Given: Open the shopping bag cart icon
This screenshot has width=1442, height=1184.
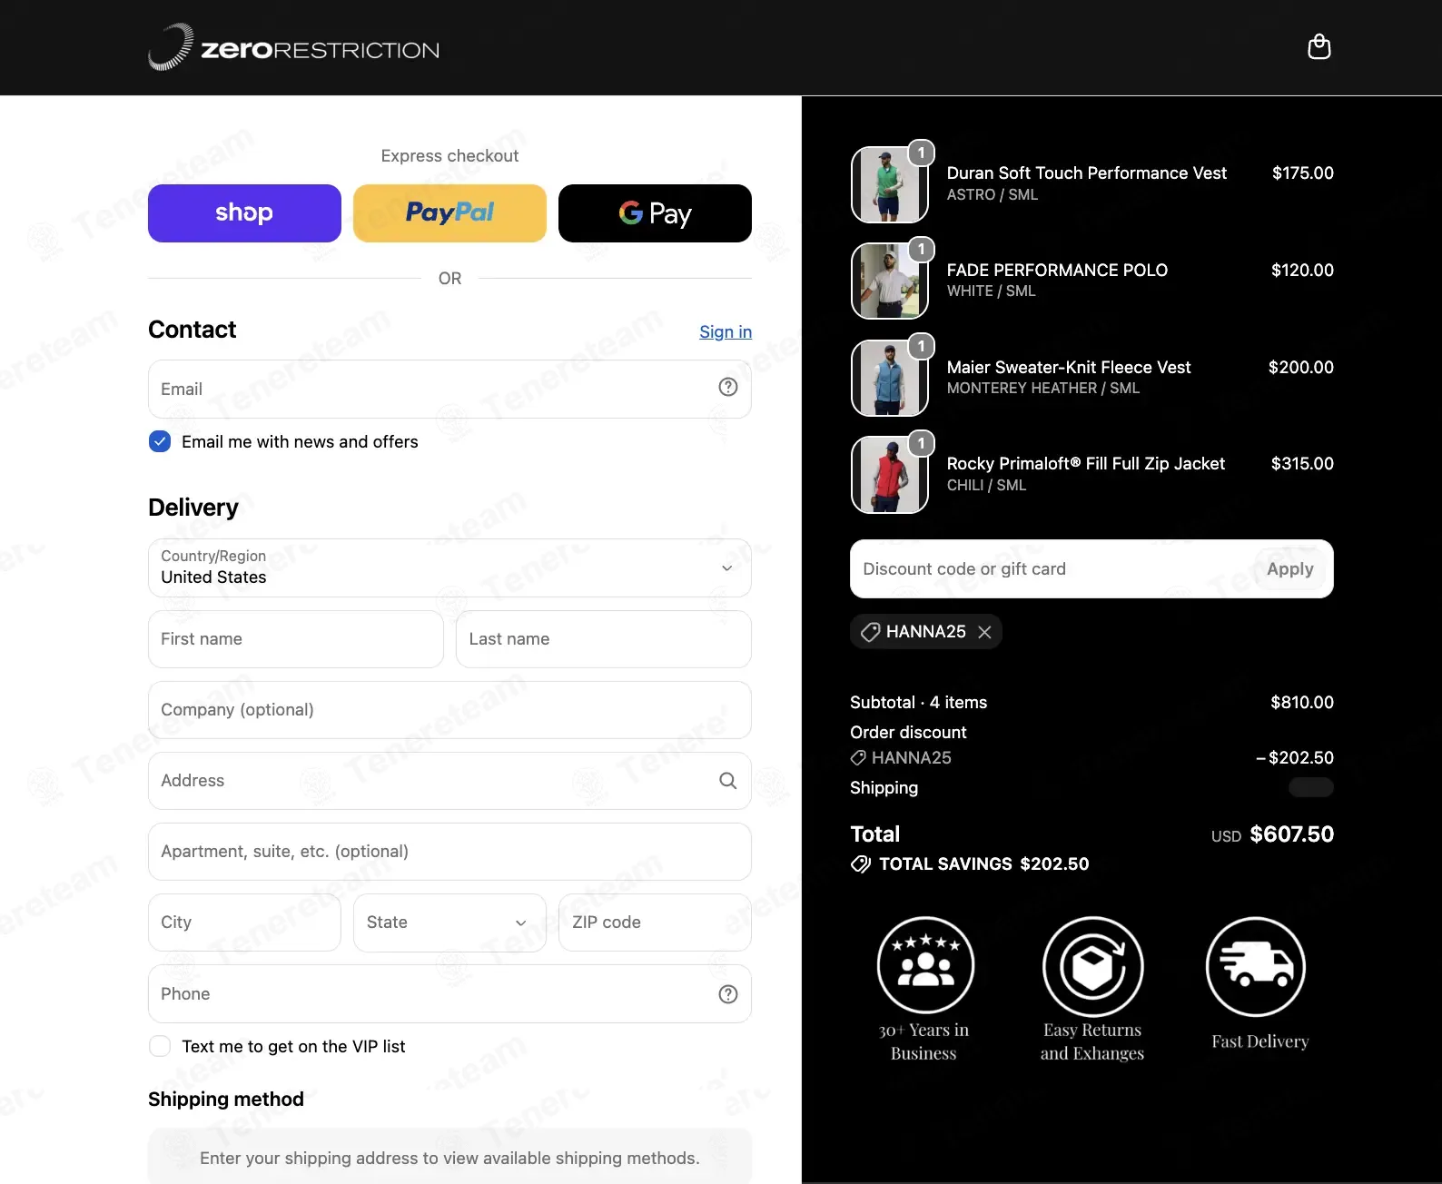Looking at the screenshot, I should click(1319, 46).
